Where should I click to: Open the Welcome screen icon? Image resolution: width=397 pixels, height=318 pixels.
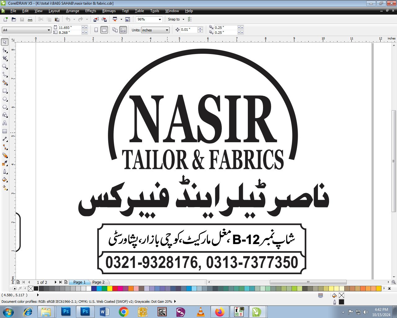[x=127, y=19]
